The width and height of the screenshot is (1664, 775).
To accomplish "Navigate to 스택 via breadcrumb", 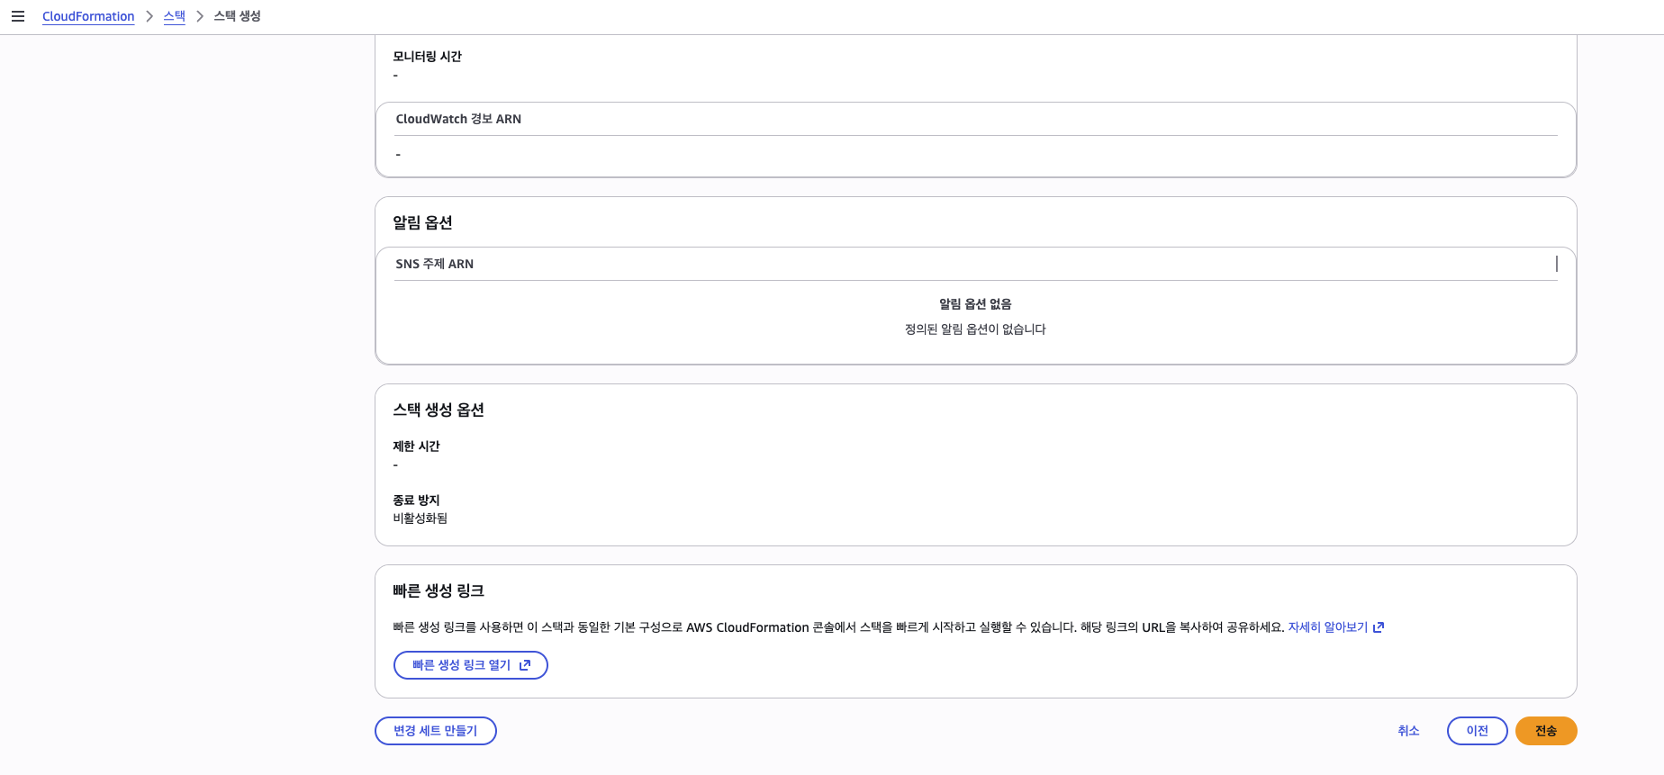I will 174,15.
